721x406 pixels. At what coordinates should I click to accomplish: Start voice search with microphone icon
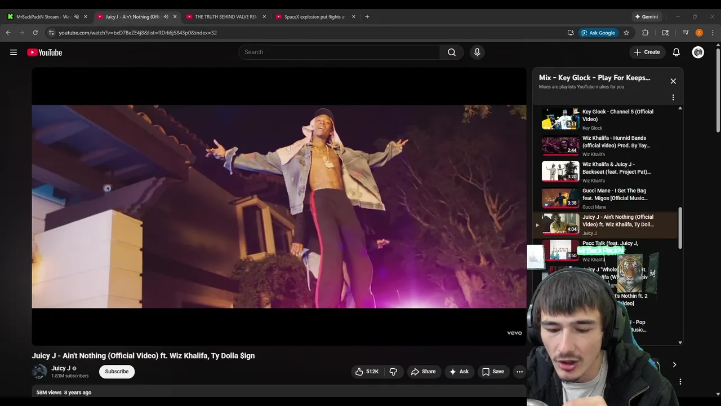pyautogui.click(x=477, y=52)
